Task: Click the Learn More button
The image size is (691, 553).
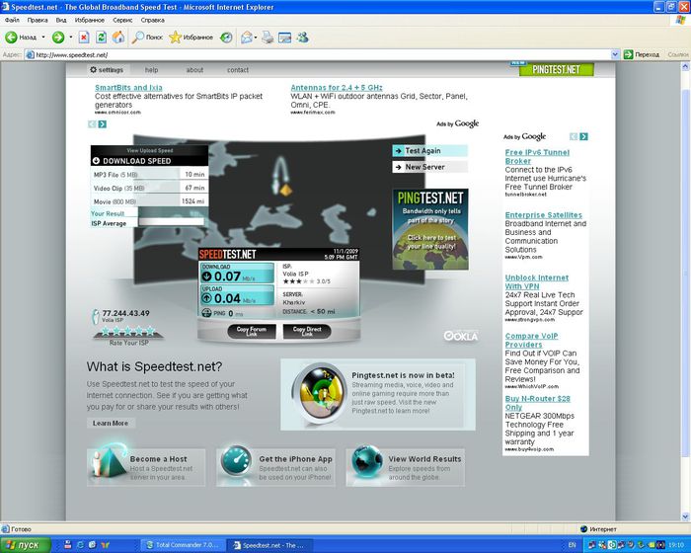Action: (111, 423)
